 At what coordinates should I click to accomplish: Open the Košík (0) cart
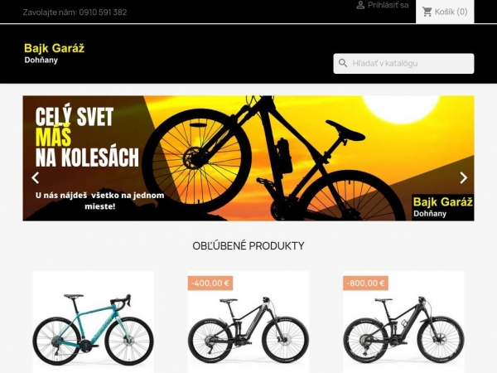click(x=445, y=12)
